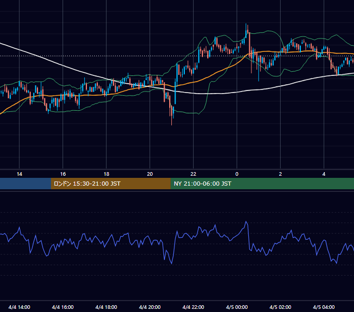Click the 20 hour label on the price chart axis

(x=150, y=174)
